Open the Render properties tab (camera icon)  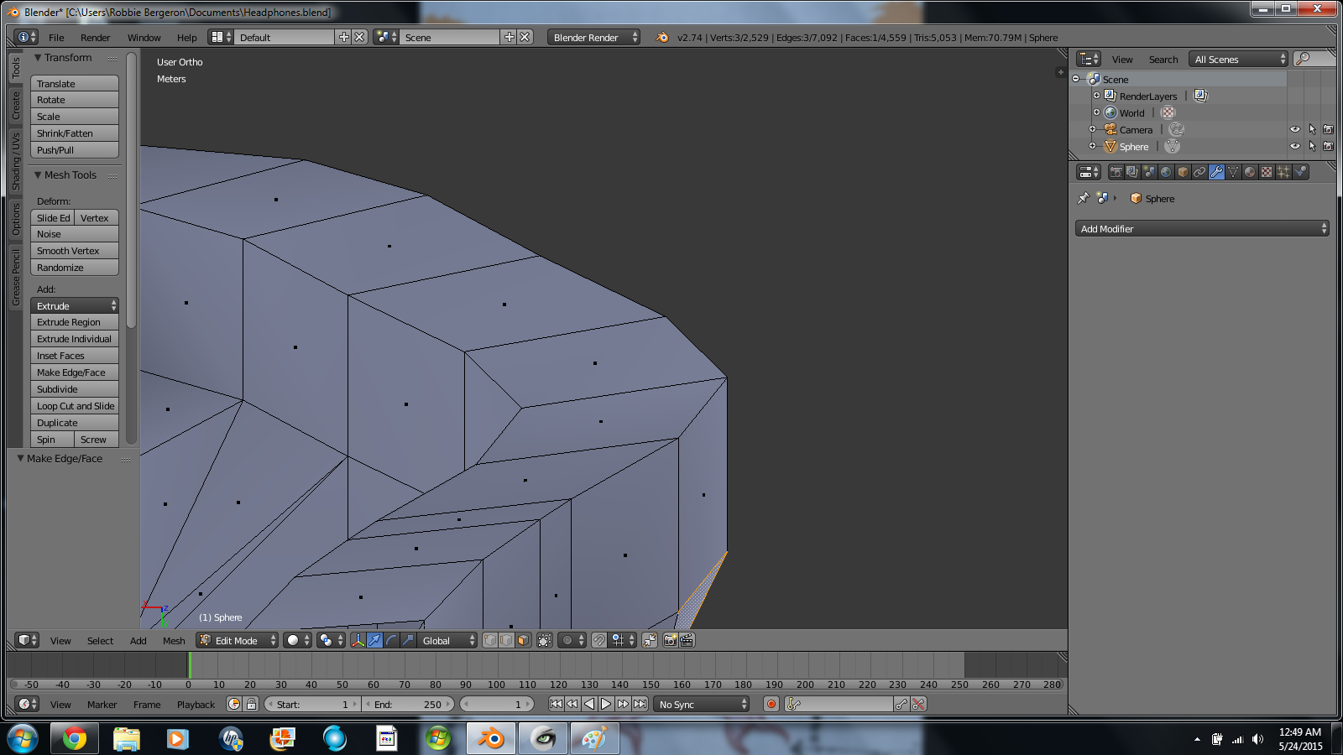(1116, 172)
